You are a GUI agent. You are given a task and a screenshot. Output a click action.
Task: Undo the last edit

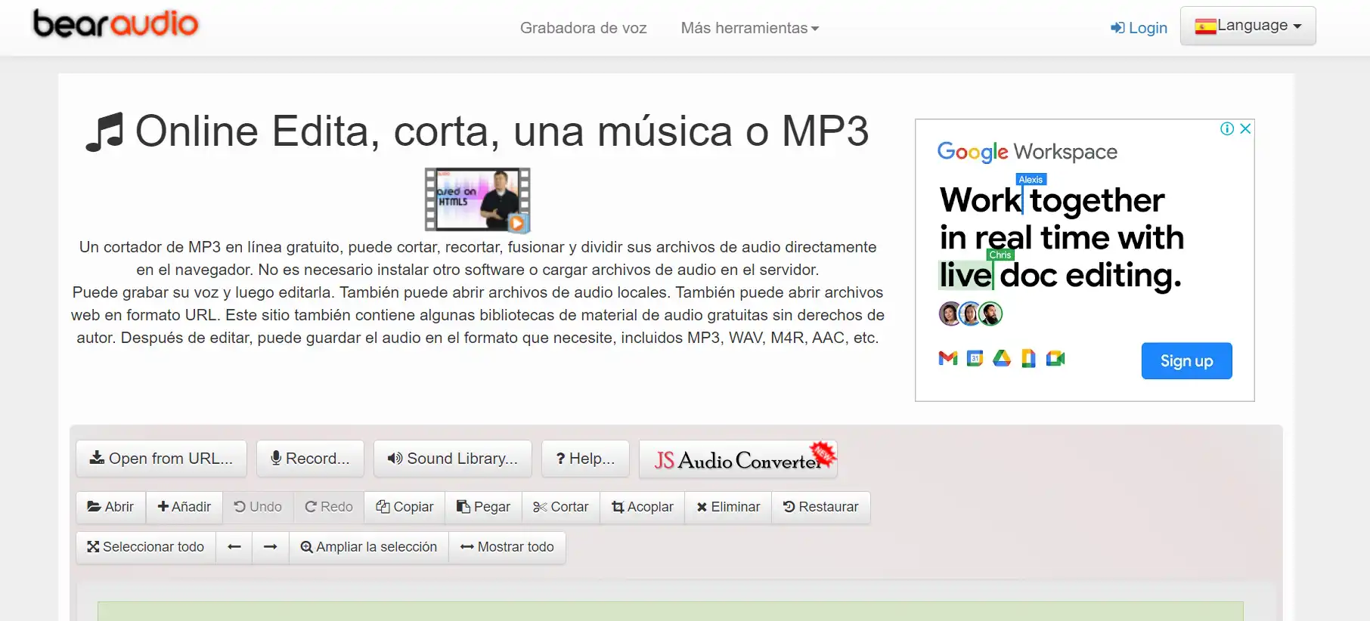coord(258,507)
